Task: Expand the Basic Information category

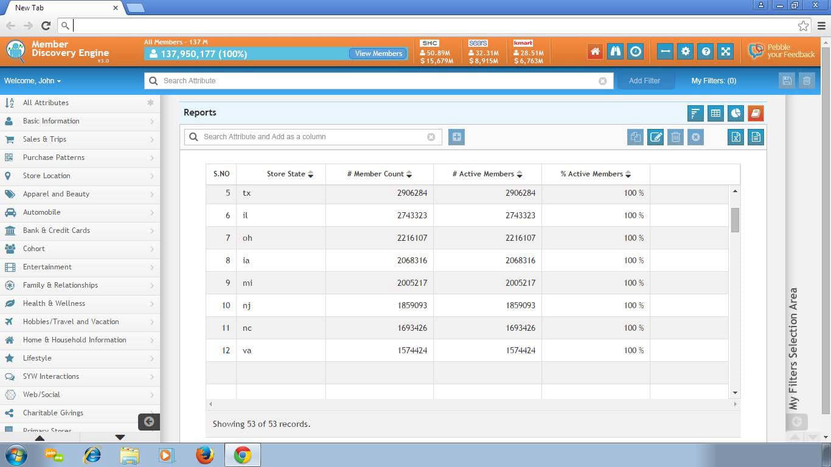Action: [79, 121]
